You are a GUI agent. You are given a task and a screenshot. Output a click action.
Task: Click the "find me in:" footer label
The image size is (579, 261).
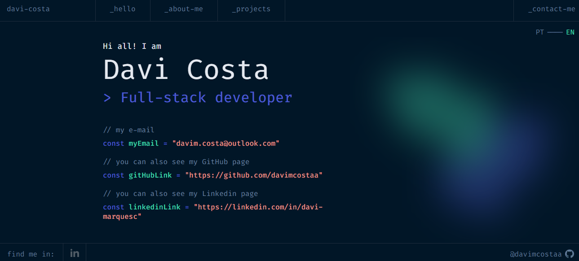(x=31, y=254)
